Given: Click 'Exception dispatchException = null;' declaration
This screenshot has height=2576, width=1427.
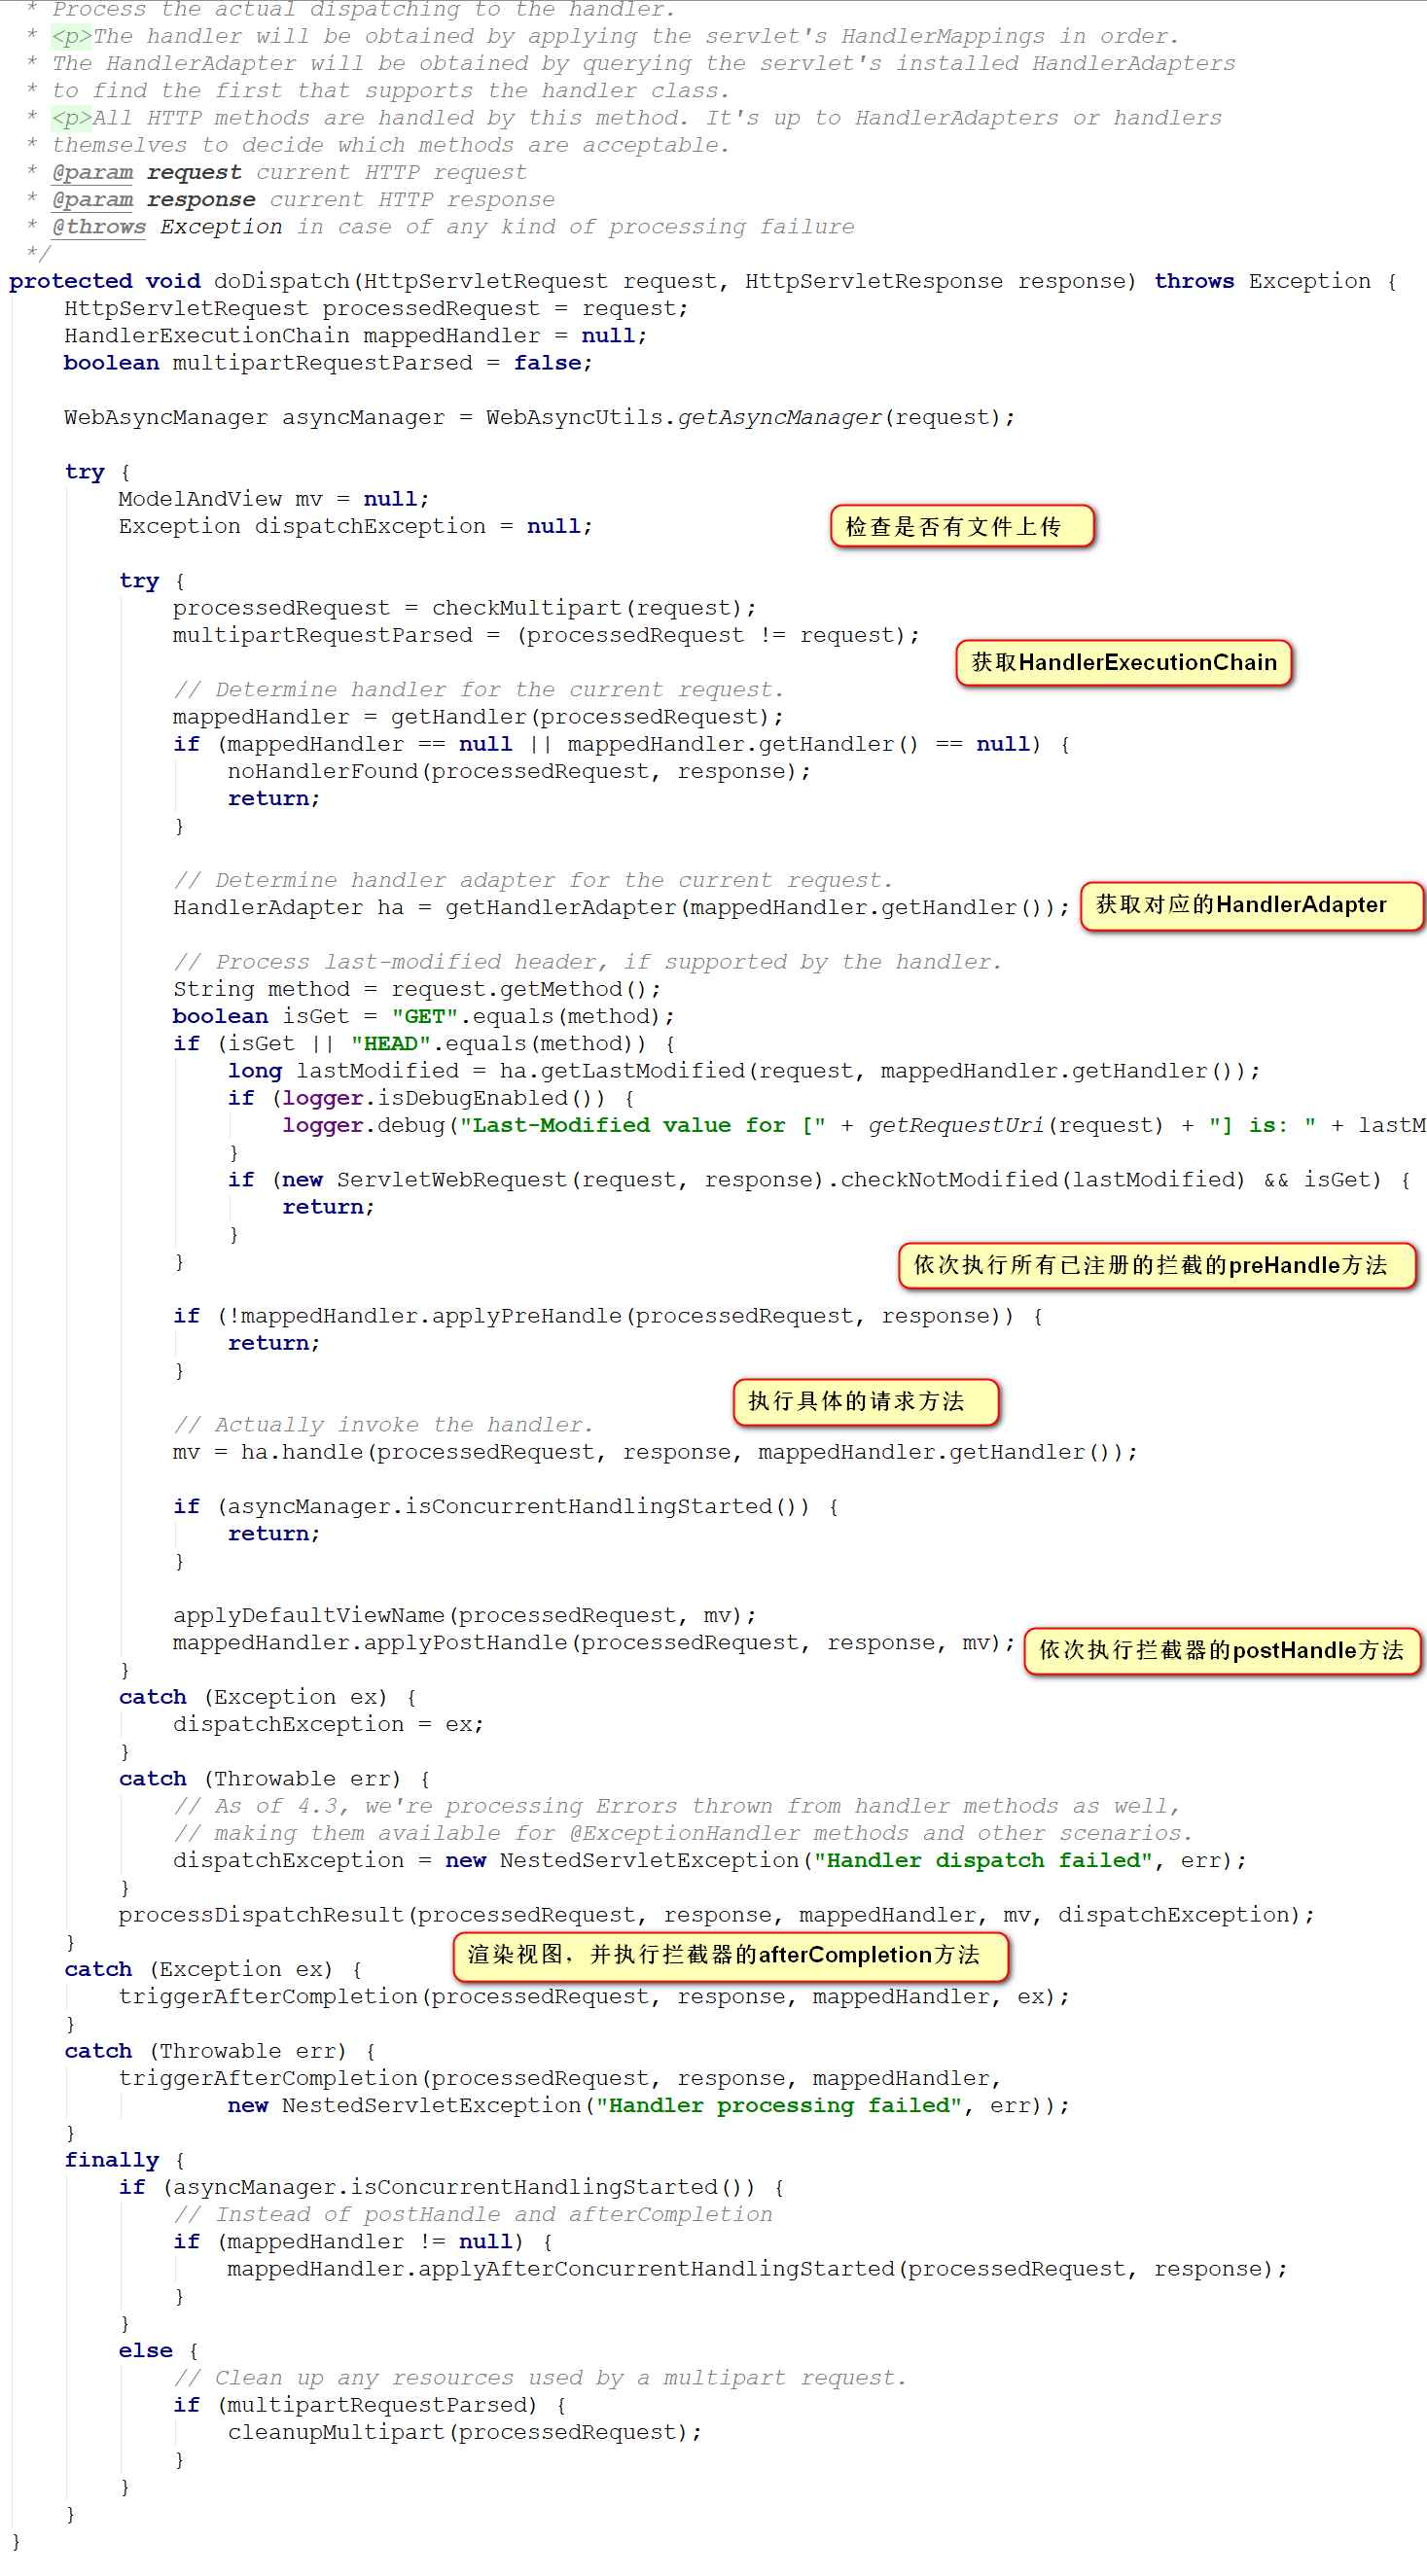Looking at the screenshot, I should coord(355,525).
